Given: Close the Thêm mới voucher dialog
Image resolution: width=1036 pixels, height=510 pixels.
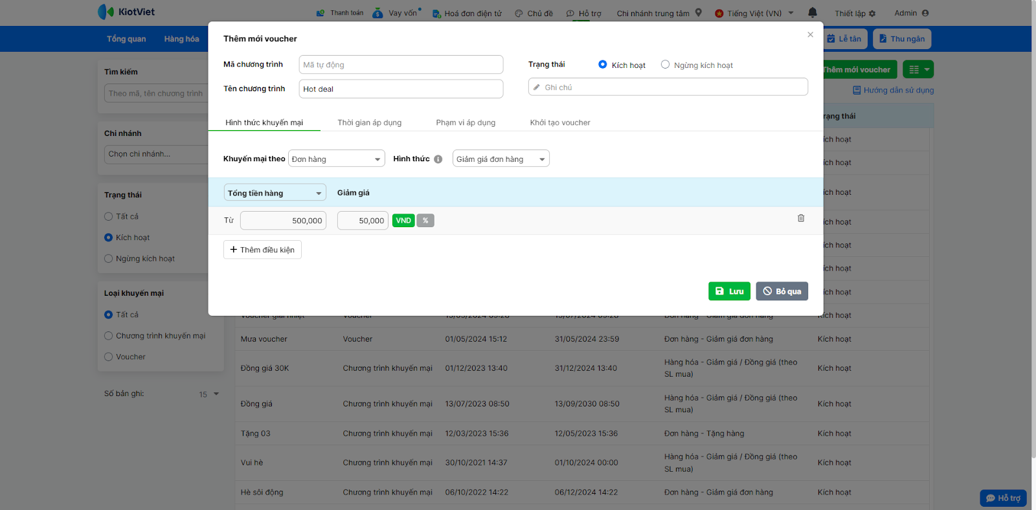Looking at the screenshot, I should pos(810,35).
